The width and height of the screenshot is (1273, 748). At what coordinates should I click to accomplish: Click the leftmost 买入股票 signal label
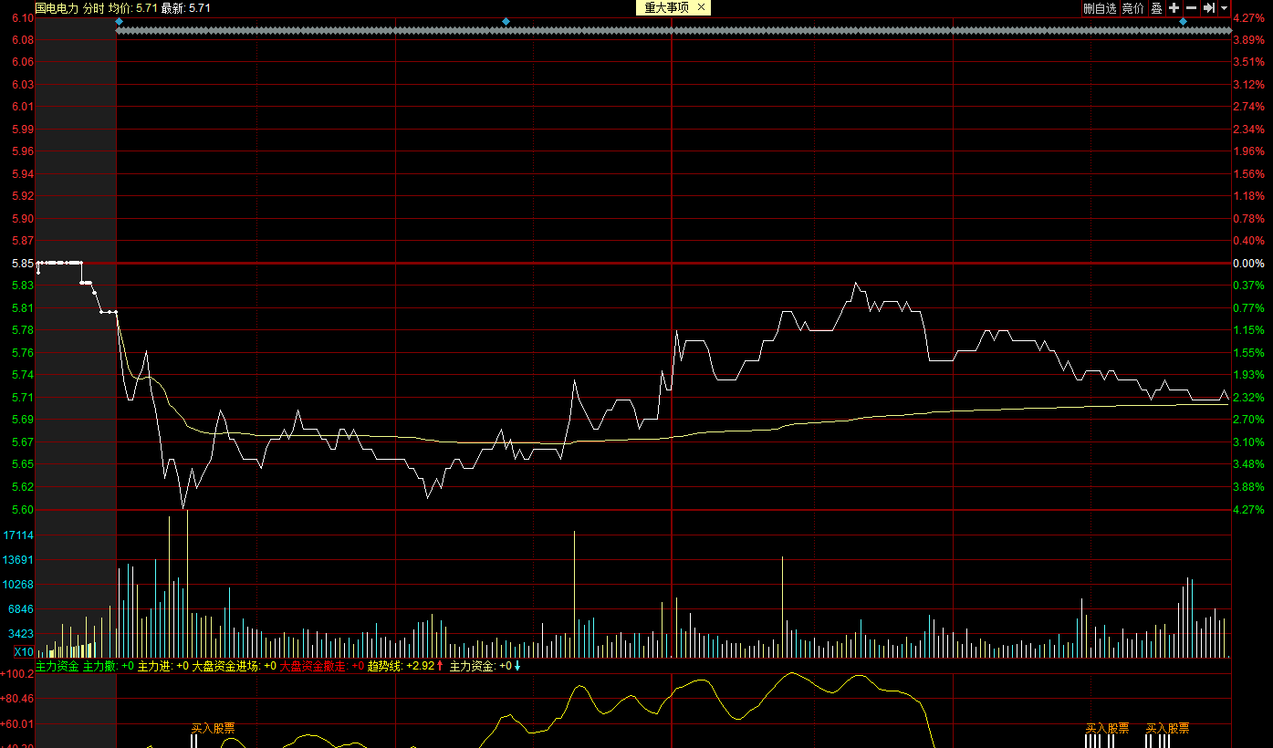pyautogui.click(x=213, y=728)
